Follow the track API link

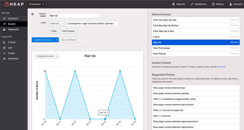point(221,67)
